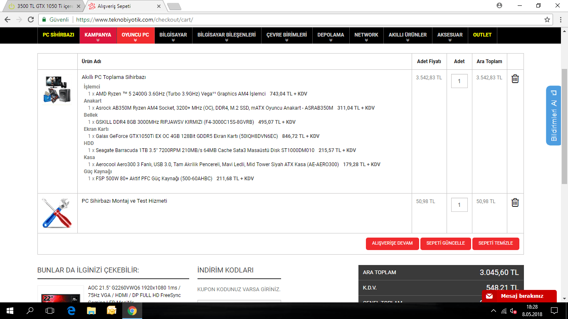Switch to the 3500 TL GTX 1050 Ti tab
Image resolution: width=568 pixels, height=319 pixels.
click(42, 7)
